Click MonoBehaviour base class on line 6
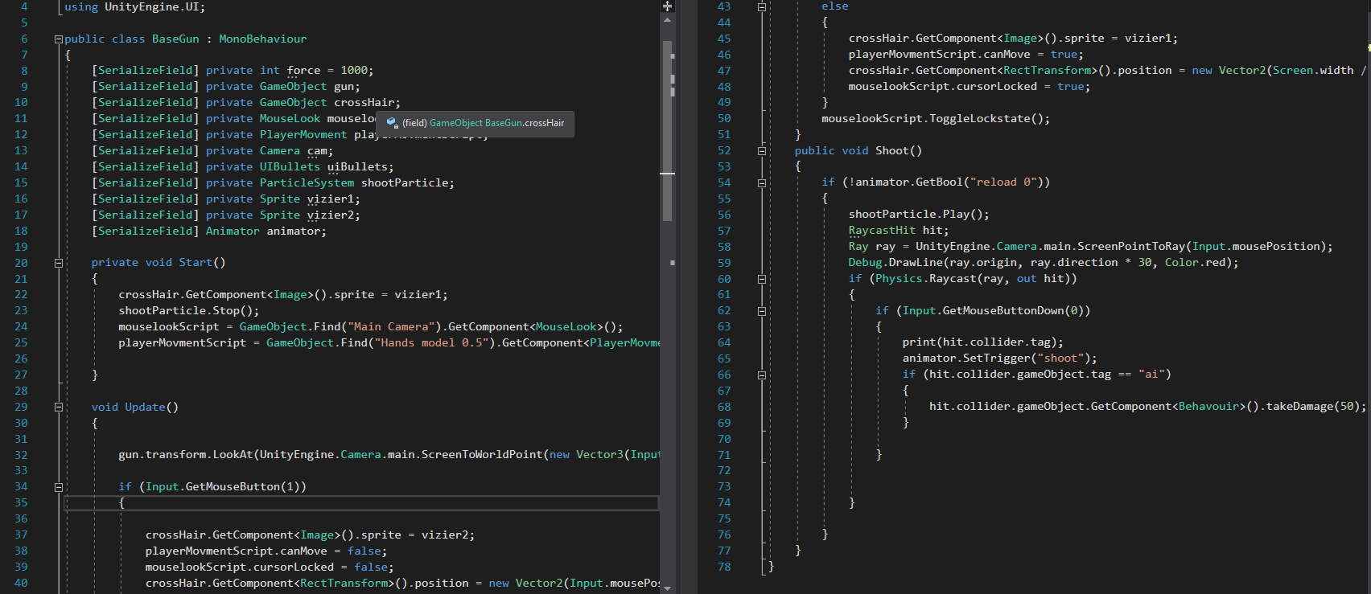Screen dimensions: 1371x594 tap(263, 39)
